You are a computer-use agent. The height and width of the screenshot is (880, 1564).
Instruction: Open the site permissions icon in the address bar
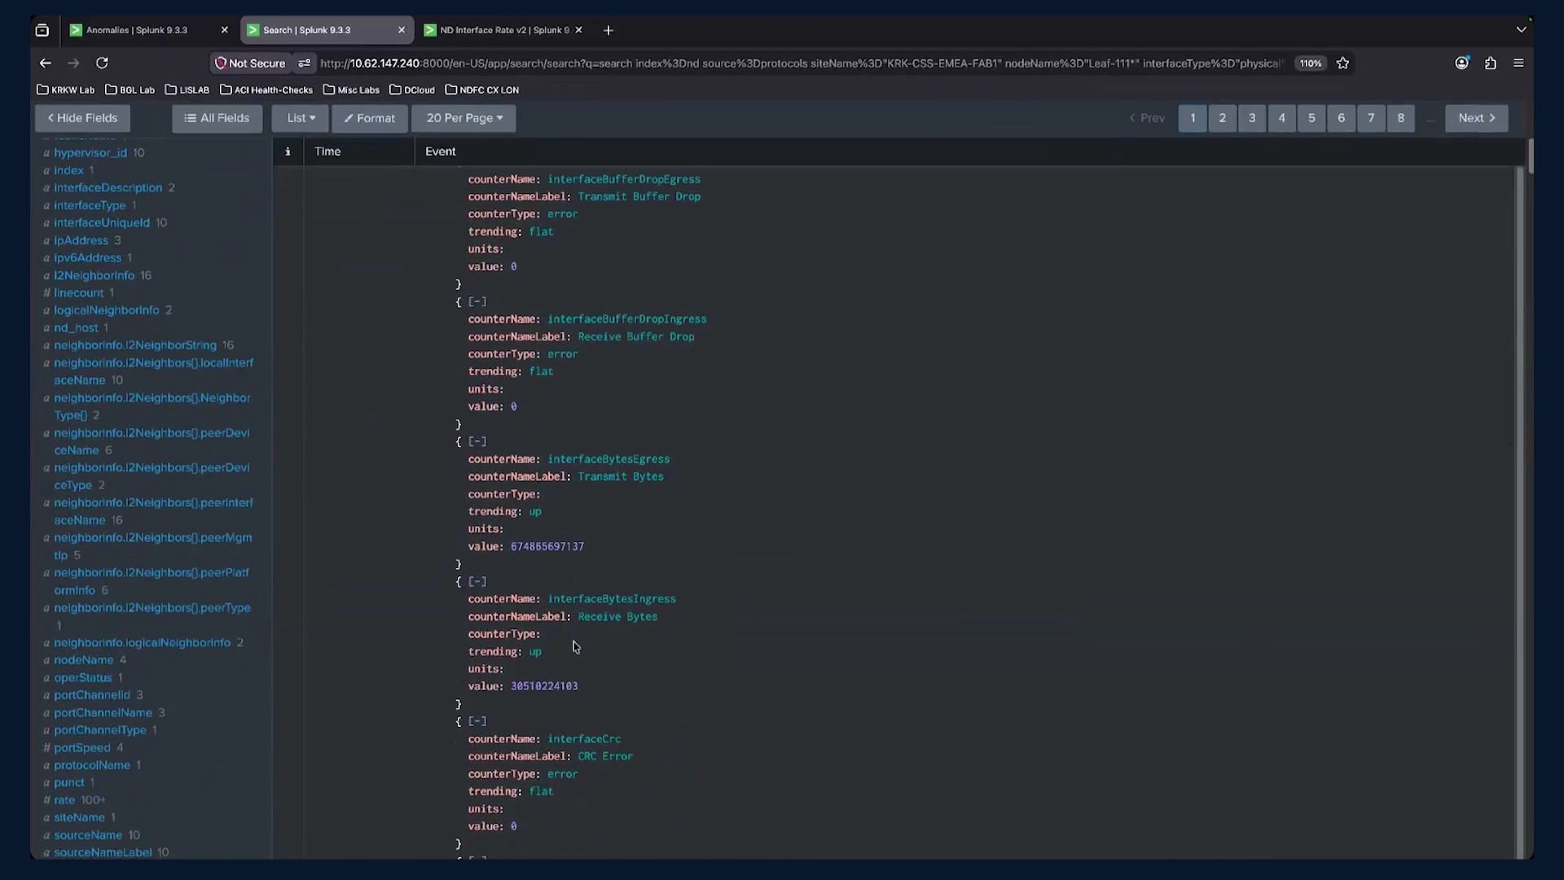tap(304, 63)
